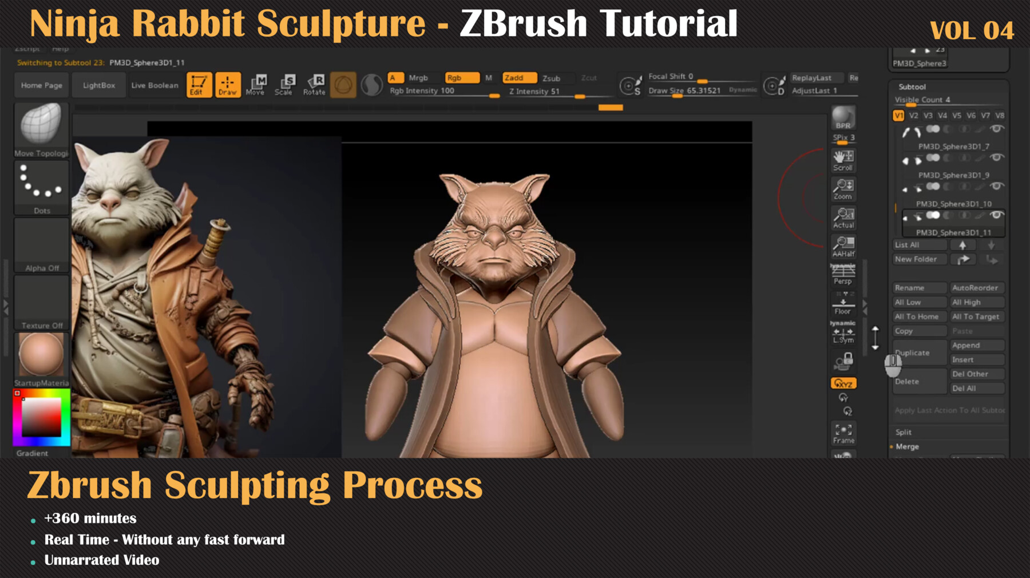This screenshot has height=578, width=1030.
Task: Open the LightBox browser
Action: coord(99,85)
